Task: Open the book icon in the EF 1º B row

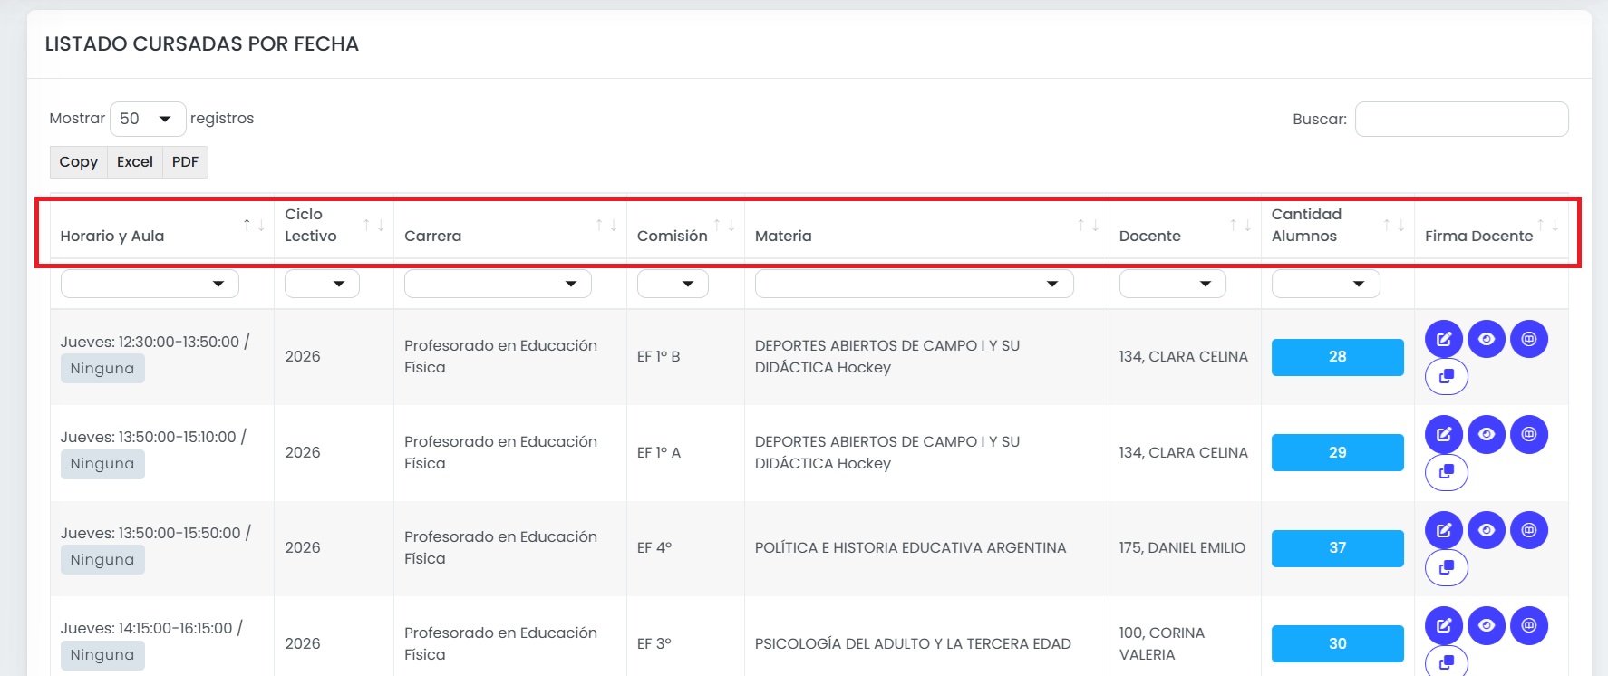Action: pyautogui.click(x=1529, y=339)
